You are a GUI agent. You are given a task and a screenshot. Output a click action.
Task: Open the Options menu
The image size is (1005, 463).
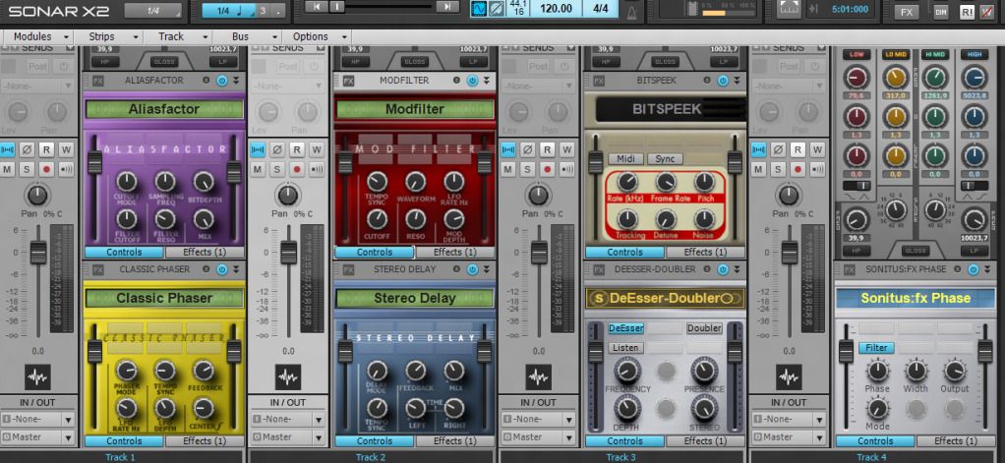[x=315, y=36]
